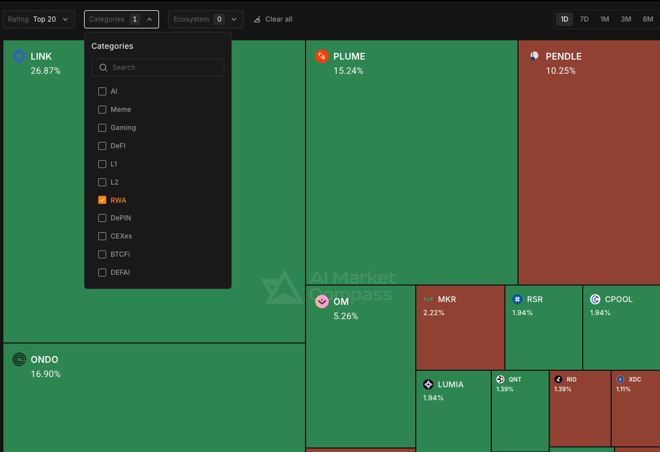The width and height of the screenshot is (660, 452).
Task: Click the ONDO token spiral icon
Action: pyautogui.click(x=19, y=359)
